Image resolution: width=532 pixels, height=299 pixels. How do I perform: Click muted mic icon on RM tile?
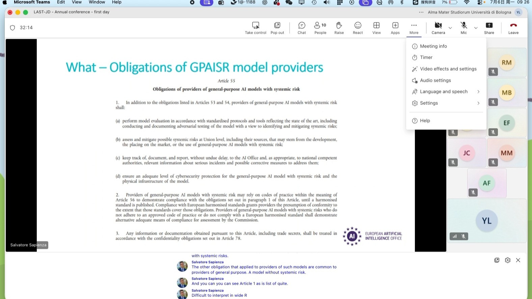pyautogui.click(x=493, y=72)
